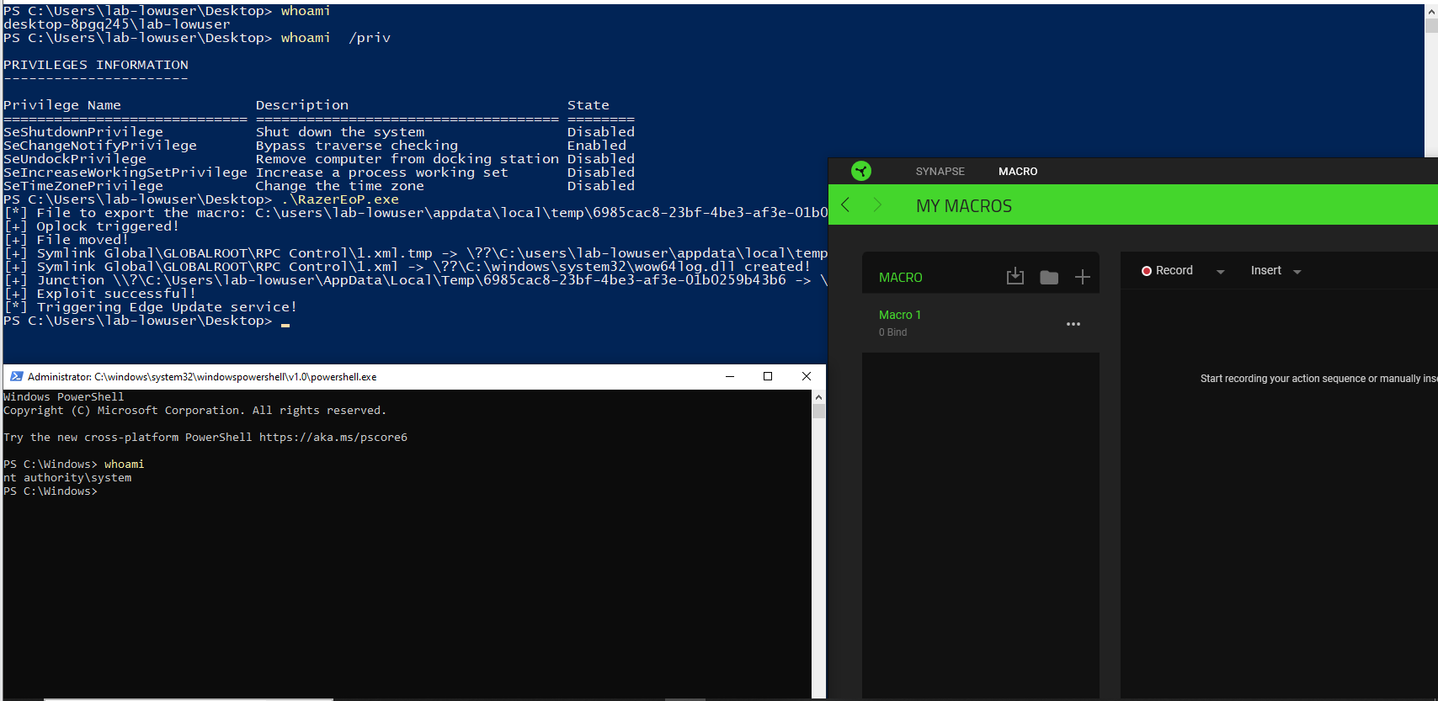Click the 'Enabled' state value
Image resolution: width=1438 pixels, height=701 pixels.
coord(597,146)
